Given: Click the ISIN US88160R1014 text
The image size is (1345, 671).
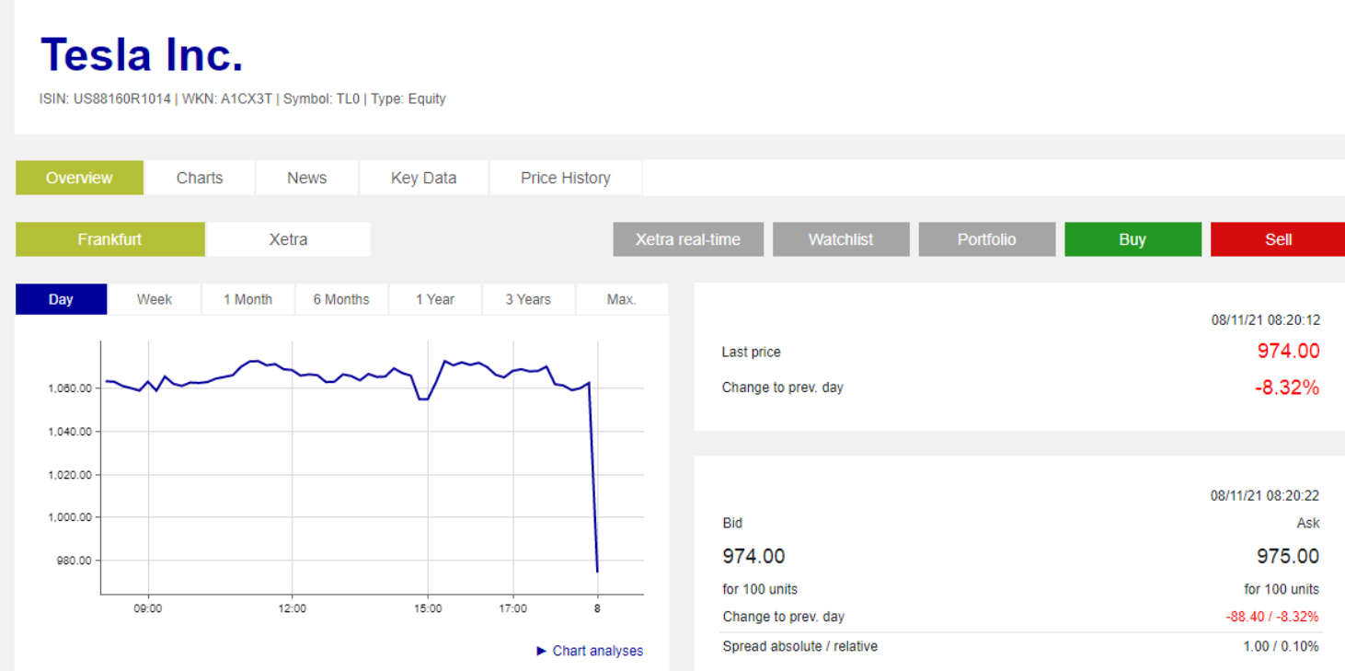Looking at the screenshot, I should coord(105,98).
